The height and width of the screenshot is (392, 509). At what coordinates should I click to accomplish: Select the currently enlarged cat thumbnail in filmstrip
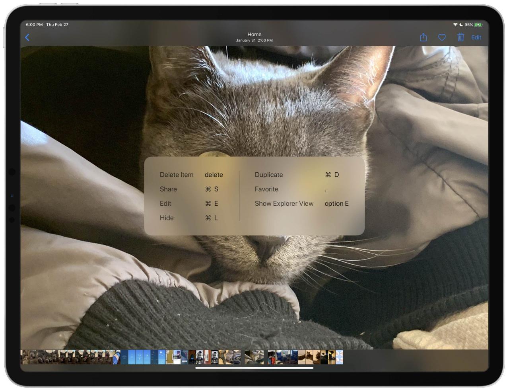pos(254,357)
